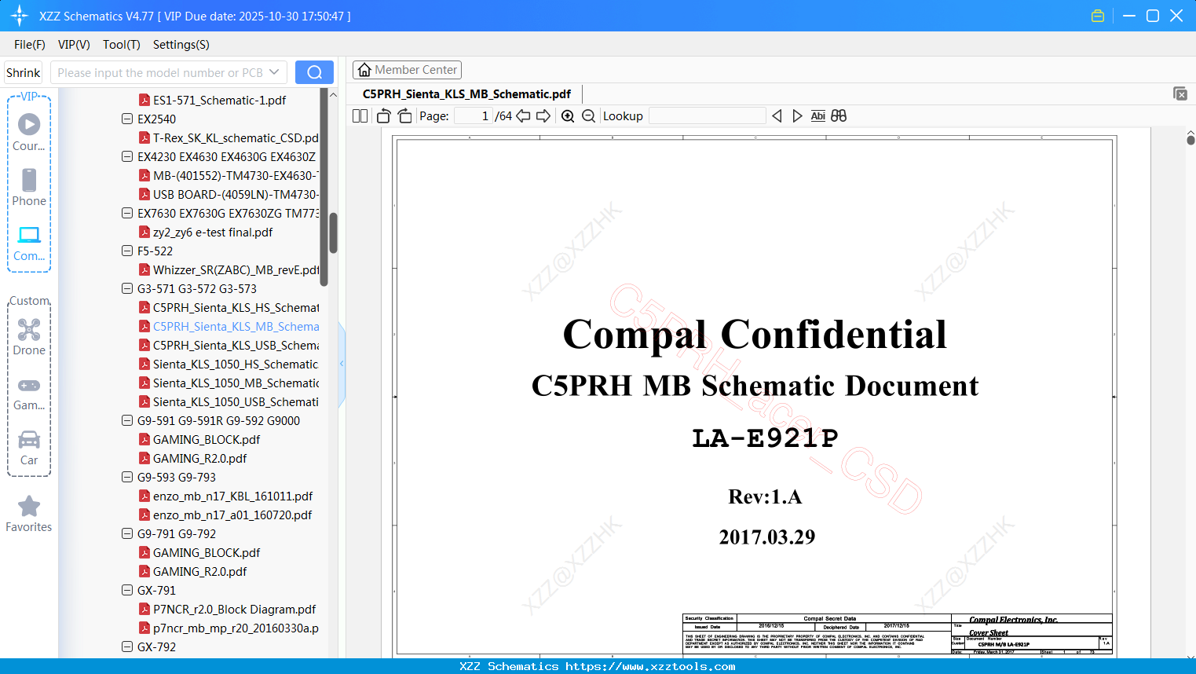The height and width of the screenshot is (674, 1196).
Task: Find next lookup match
Action: [x=797, y=116]
